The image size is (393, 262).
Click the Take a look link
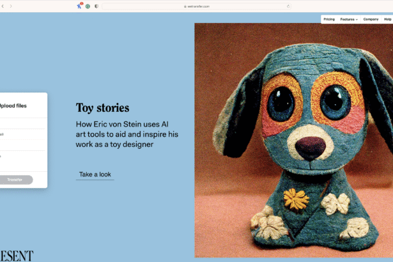tap(95, 174)
